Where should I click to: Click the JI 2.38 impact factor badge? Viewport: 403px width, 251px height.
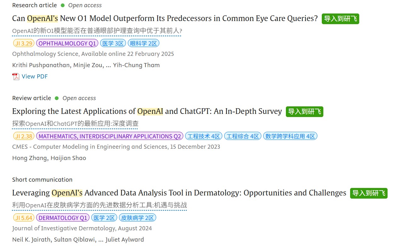tap(24, 136)
